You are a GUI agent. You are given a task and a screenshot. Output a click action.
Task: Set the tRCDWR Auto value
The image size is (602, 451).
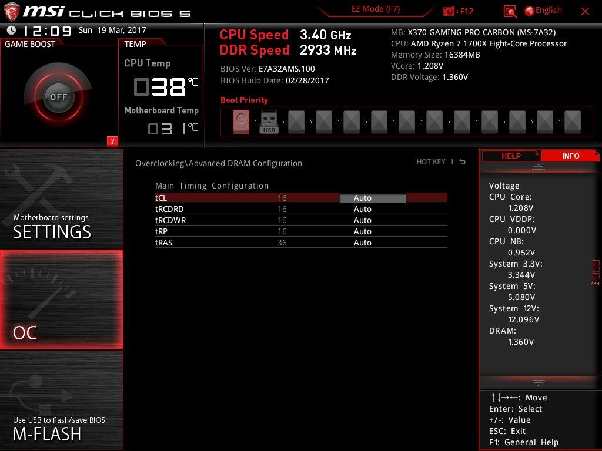pos(362,220)
